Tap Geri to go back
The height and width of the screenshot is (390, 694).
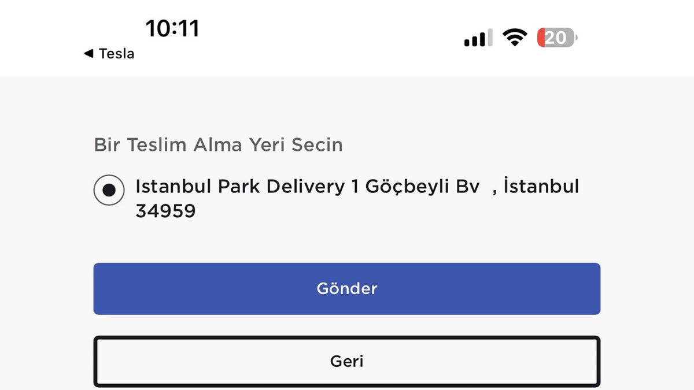point(346,361)
